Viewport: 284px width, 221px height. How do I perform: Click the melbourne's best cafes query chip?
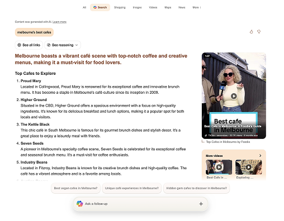(x=34, y=32)
